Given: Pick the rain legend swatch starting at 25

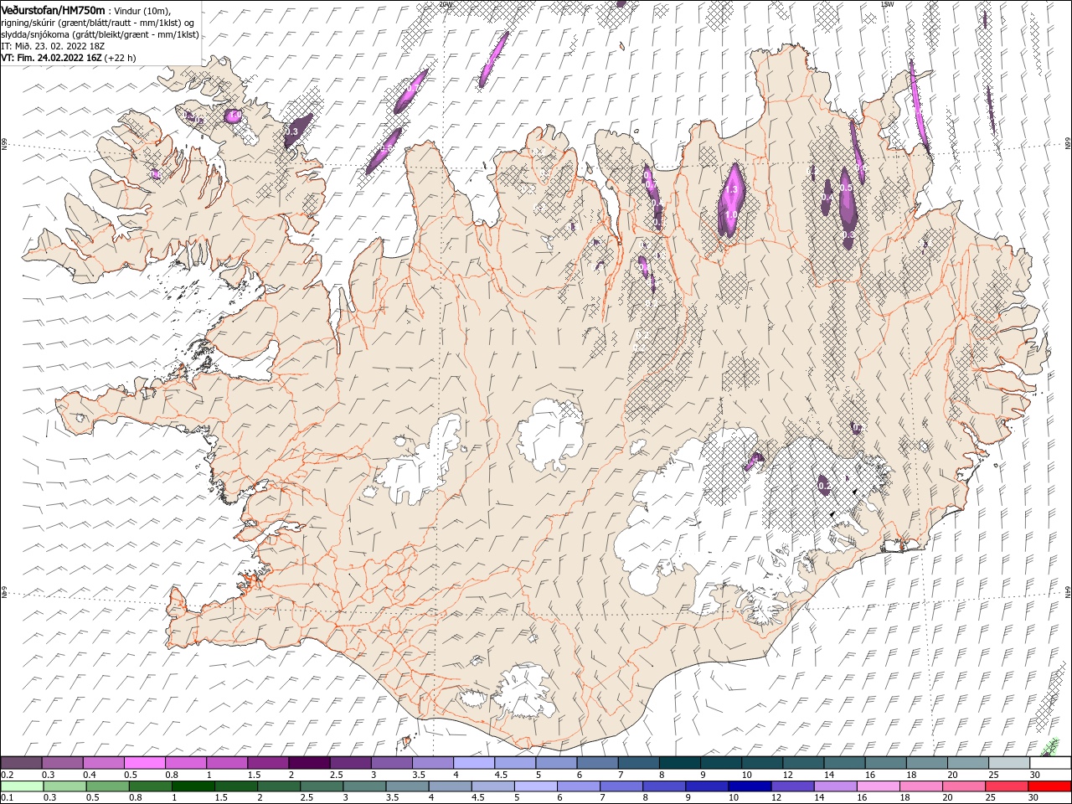Looking at the screenshot, I should tap(1006, 786).
